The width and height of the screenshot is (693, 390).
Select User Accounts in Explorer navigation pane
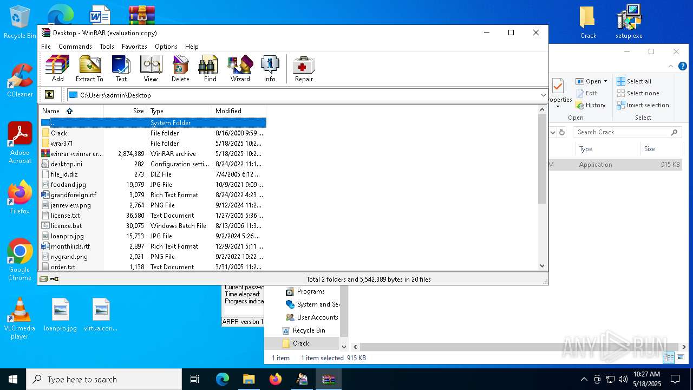click(x=312, y=317)
